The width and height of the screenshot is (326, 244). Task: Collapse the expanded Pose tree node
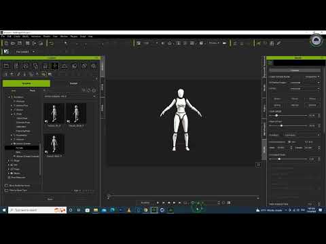12,114
